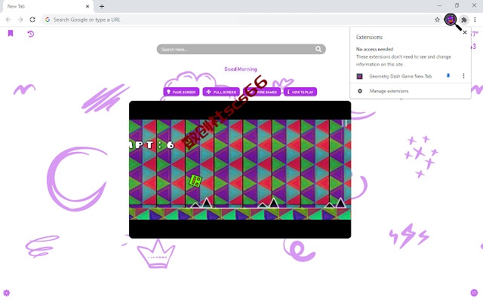This screenshot has height=301, width=483.
Task: Open settings gear on the new tab page
Action: (x=7, y=293)
